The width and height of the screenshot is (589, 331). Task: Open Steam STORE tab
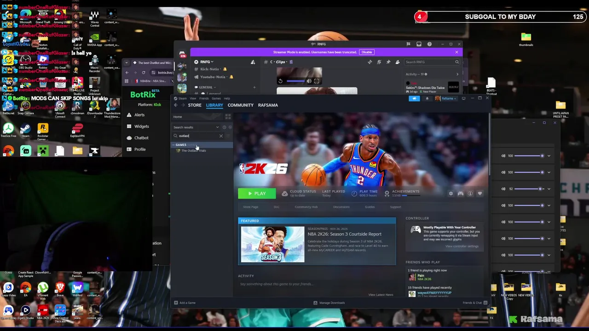click(195, 105)
